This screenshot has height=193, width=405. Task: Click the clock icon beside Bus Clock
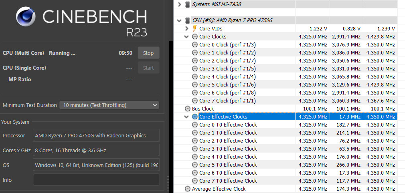pos(188,109)
